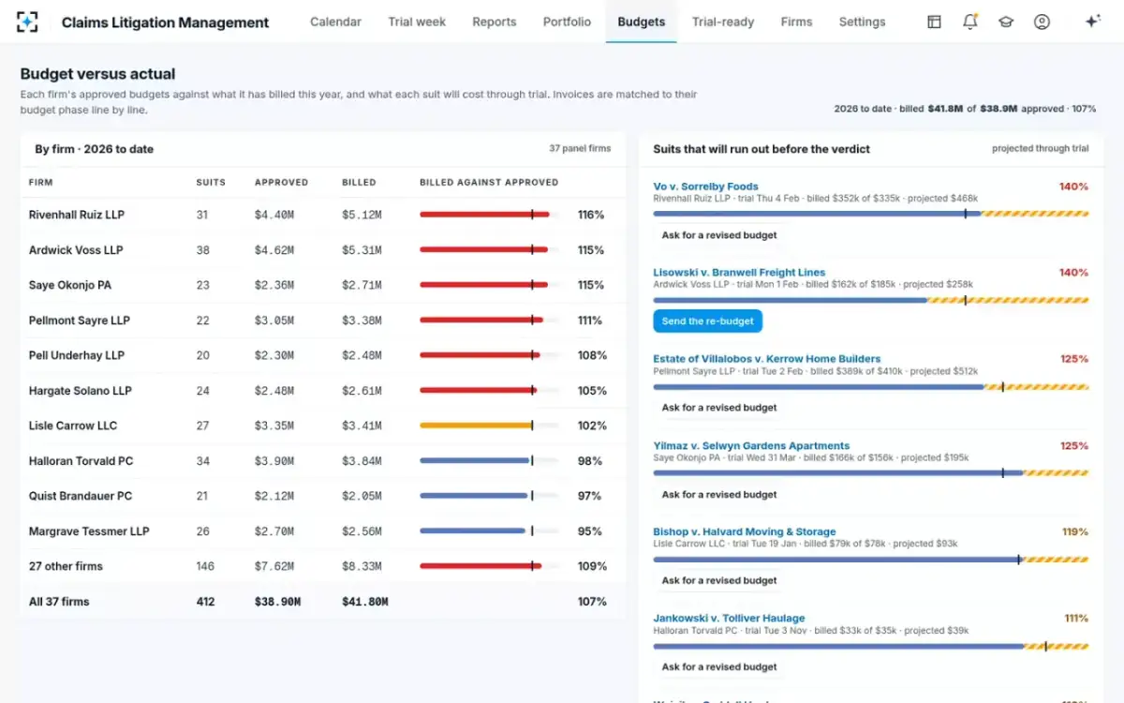Click the Budget versus actual heading
Viewport: 1124px width, 703px height.
pyautogui.click(x=97, y=74)
